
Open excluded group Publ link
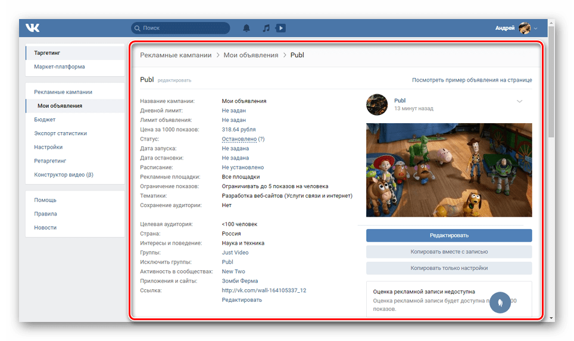227,262
